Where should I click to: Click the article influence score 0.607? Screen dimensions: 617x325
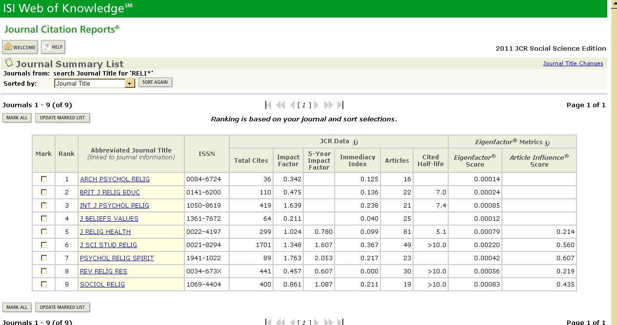pyautogui.click(x=566, y=258)
